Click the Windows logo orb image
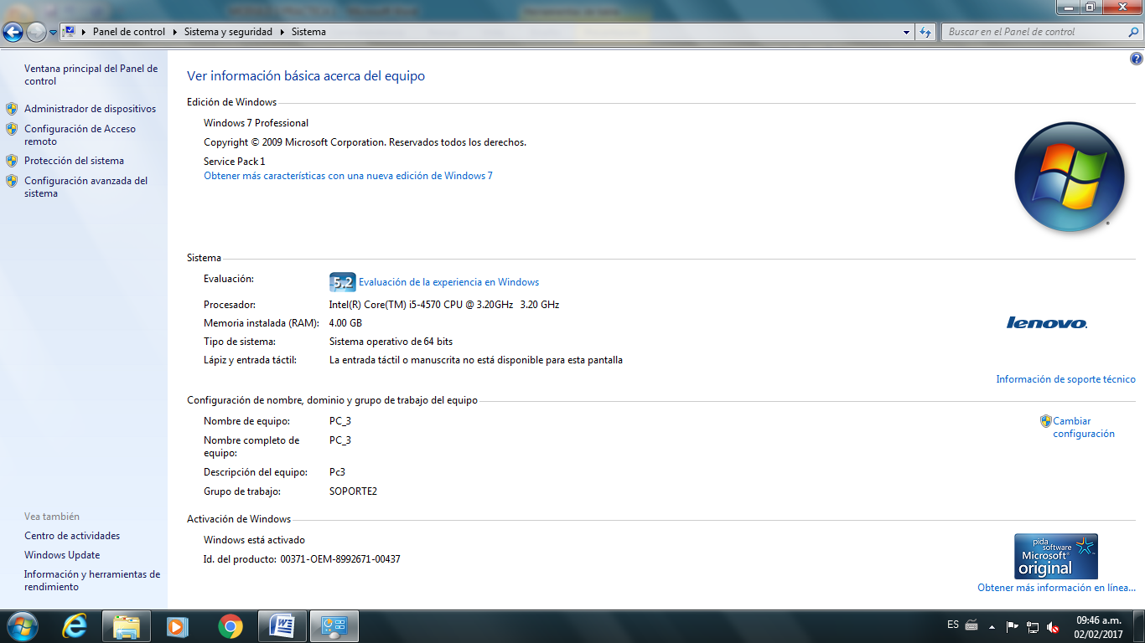This screenshot has height=643, width=1145. [x=1070, y=177]
